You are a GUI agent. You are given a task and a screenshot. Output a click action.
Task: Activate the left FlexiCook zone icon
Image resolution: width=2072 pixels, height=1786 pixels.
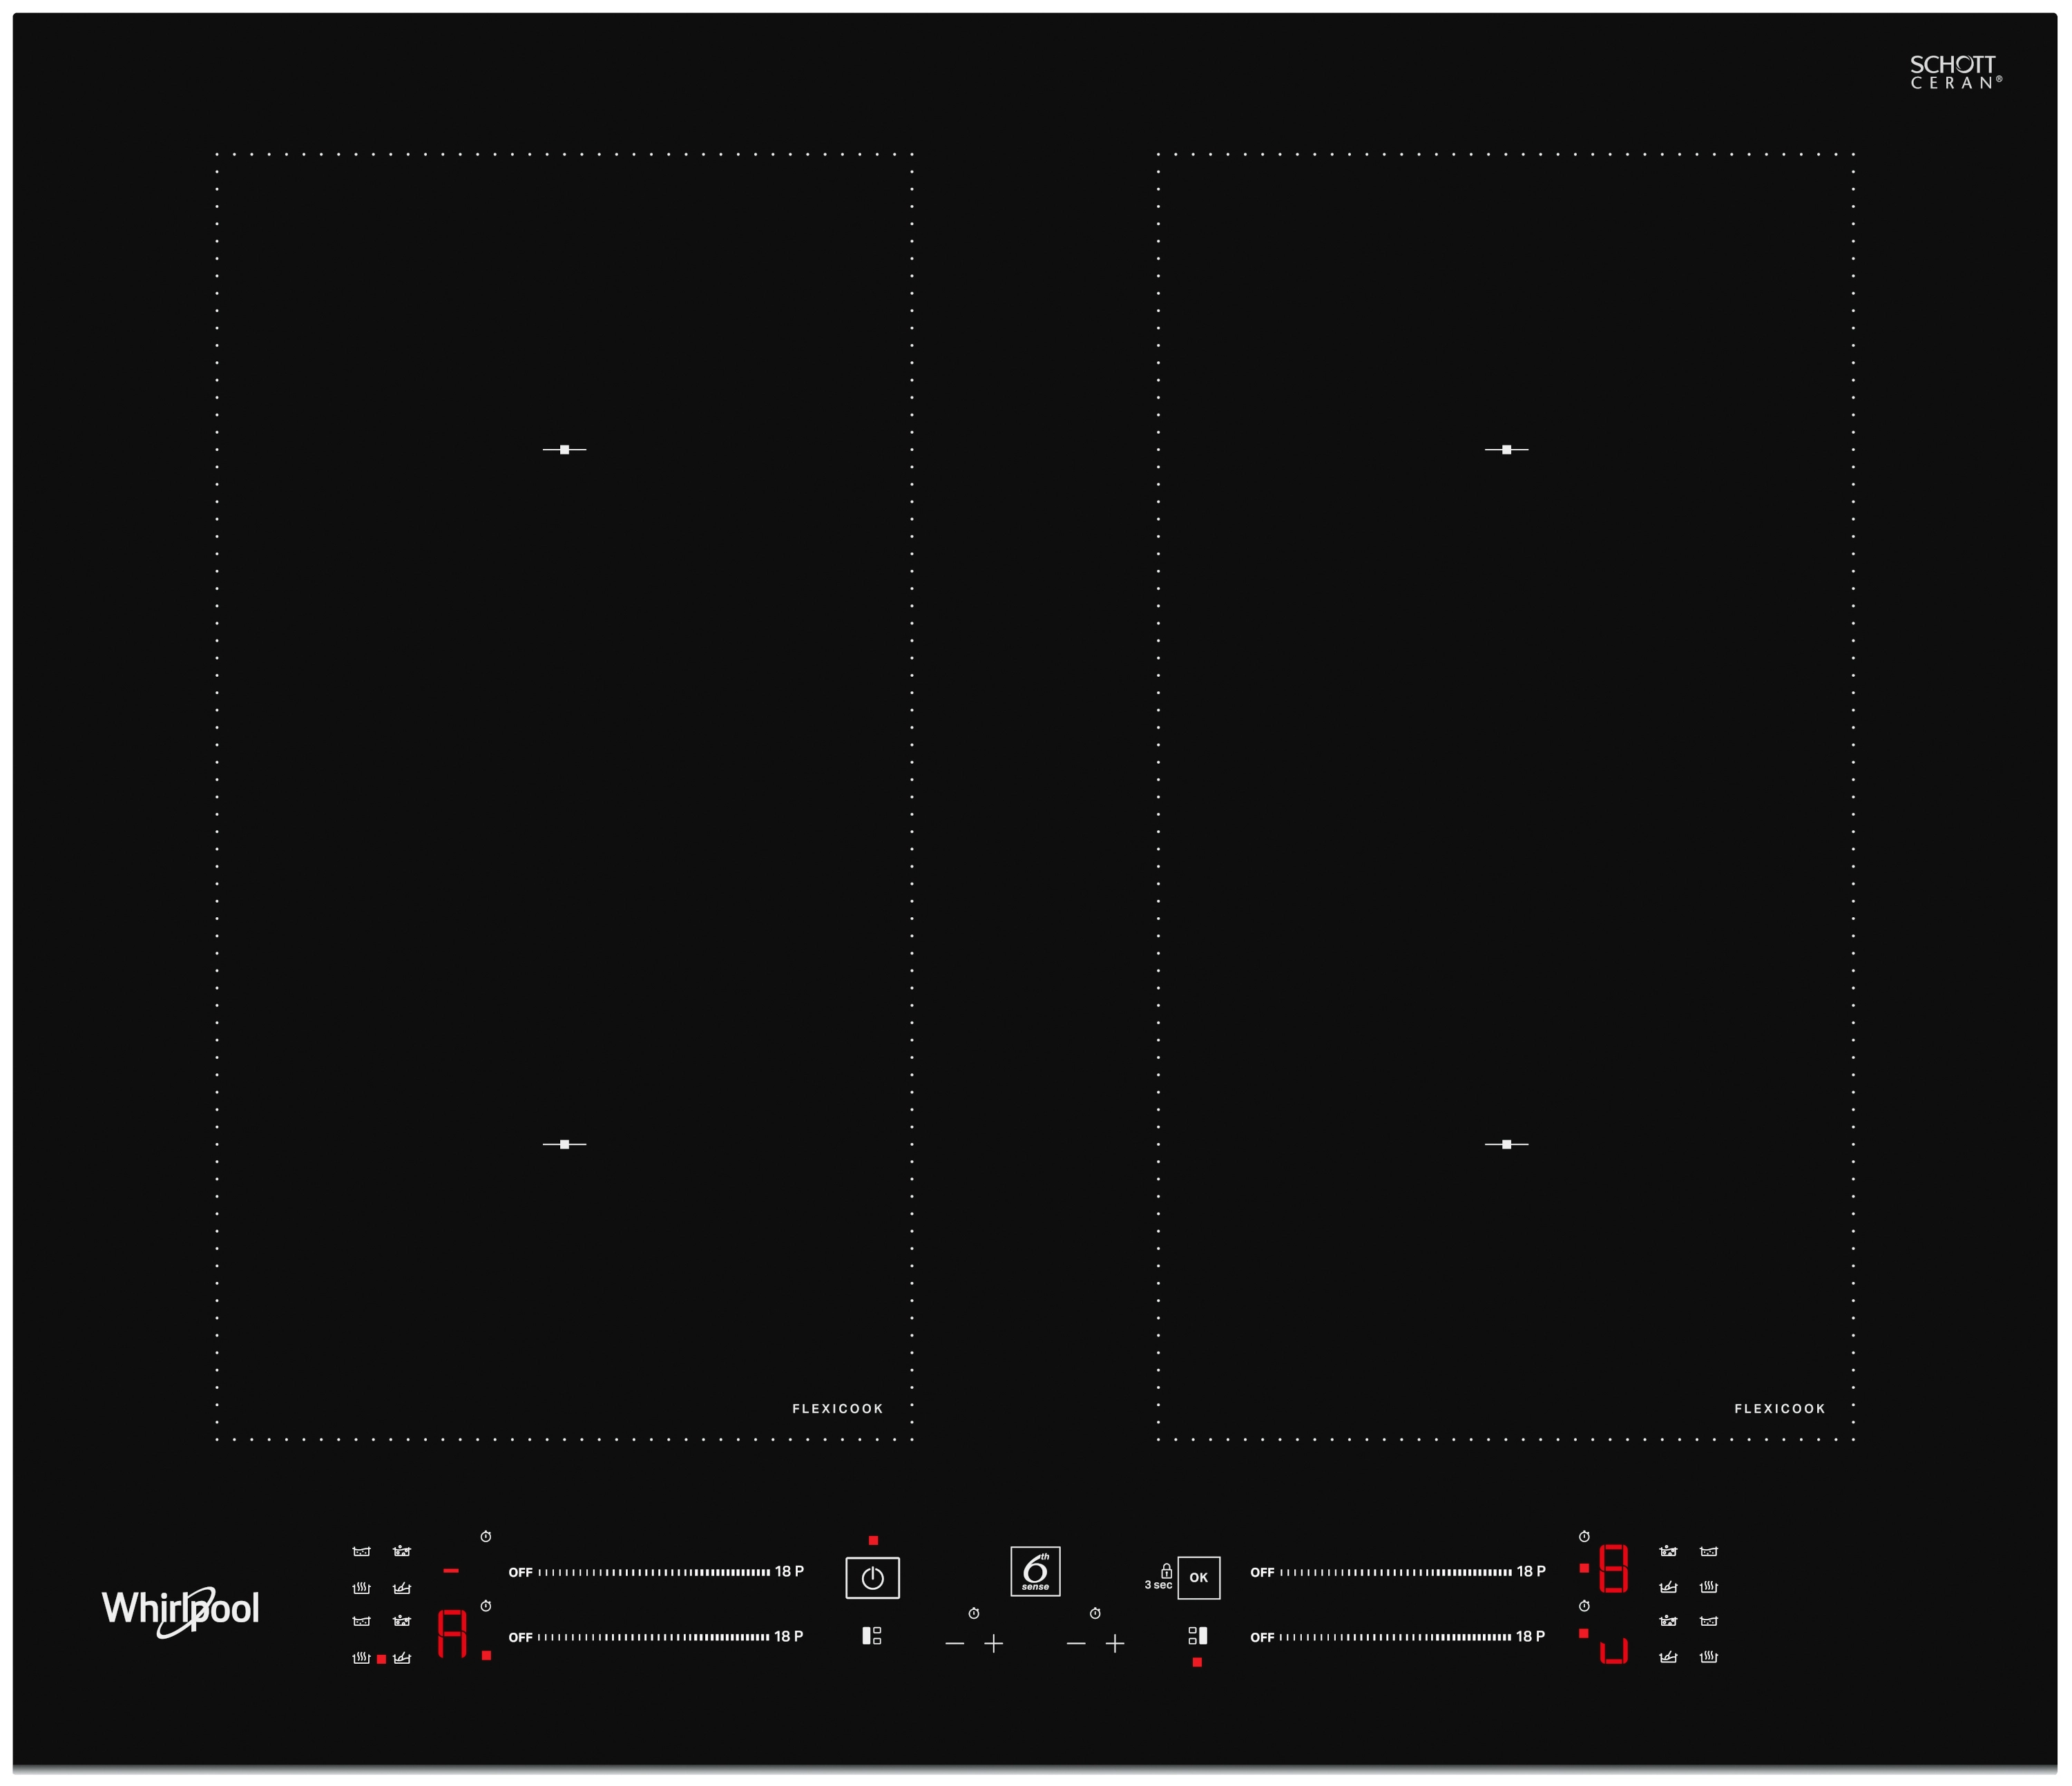(871, 1636)
